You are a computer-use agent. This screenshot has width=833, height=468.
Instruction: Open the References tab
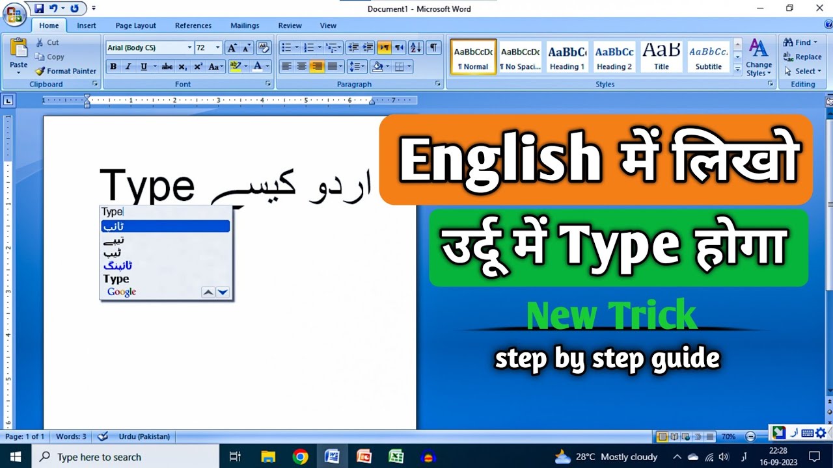(193, 25)
